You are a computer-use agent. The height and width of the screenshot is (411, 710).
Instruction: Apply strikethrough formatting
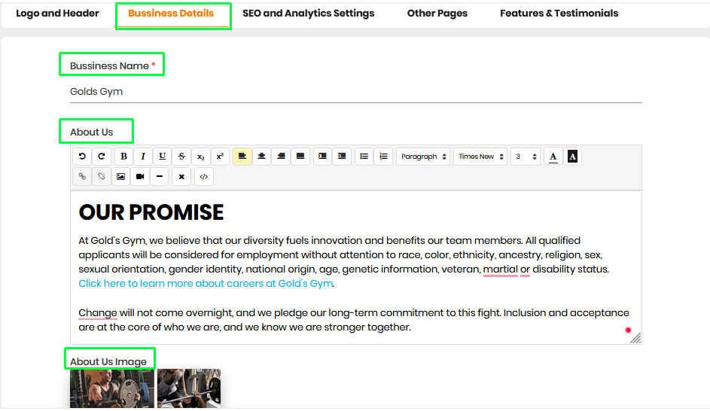(x=181, y=157)
